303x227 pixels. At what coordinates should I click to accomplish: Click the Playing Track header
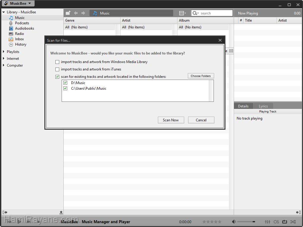pyautogui.click(x=268, y=111)
